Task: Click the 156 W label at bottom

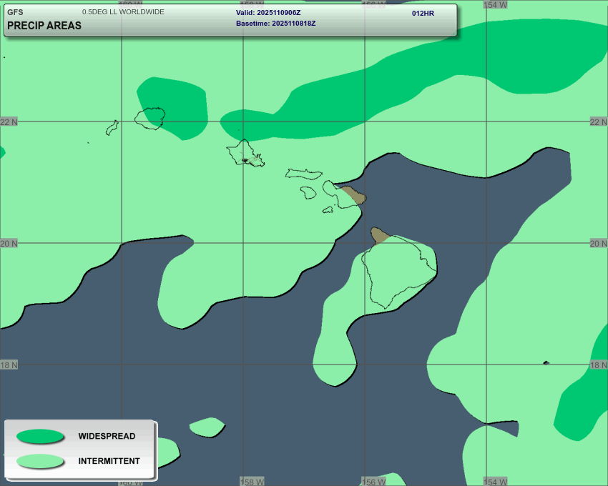Action: 373,482
